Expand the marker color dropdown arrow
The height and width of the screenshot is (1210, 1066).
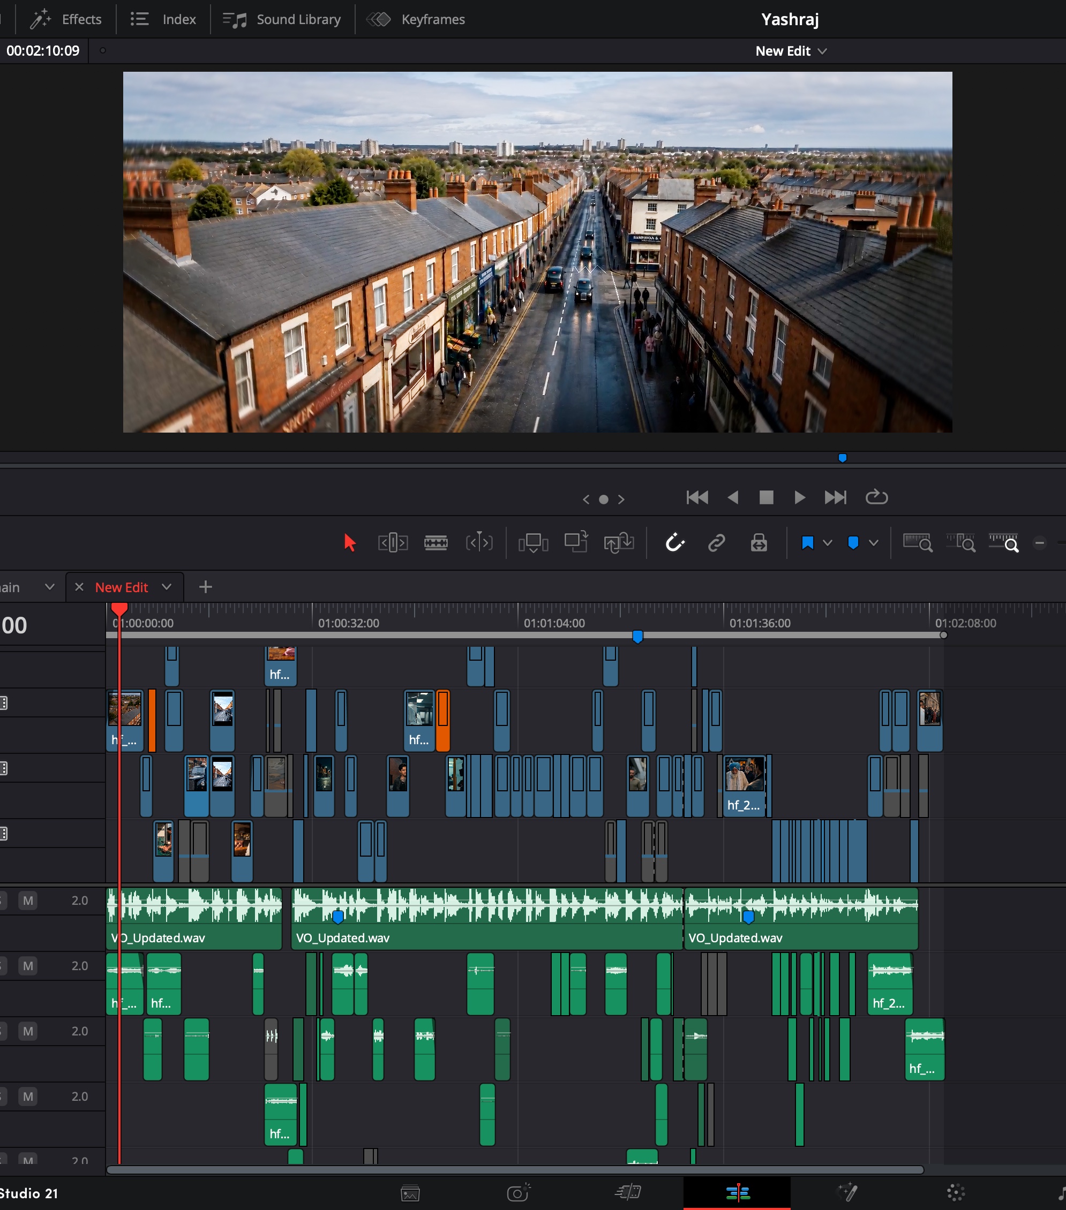click(873, 543)
